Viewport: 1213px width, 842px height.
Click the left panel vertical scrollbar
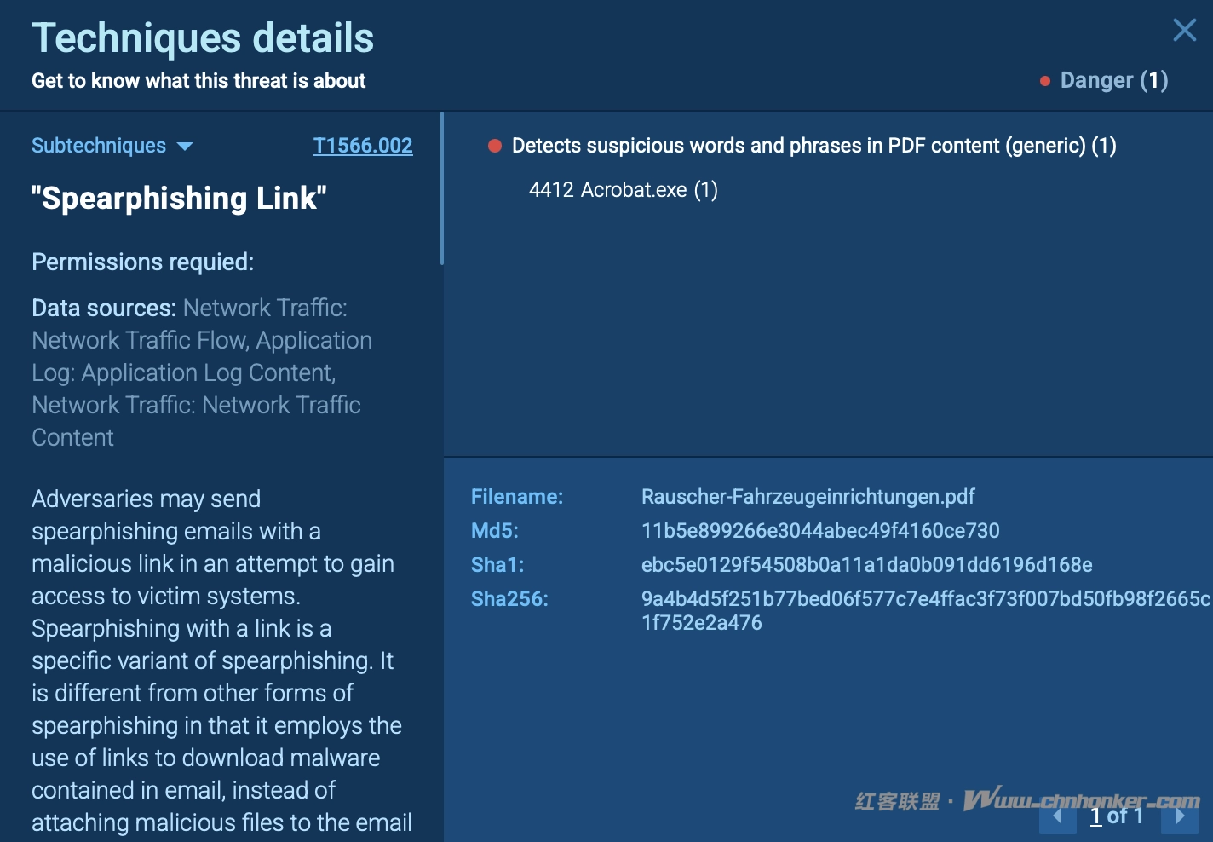[x=441, y=188]
